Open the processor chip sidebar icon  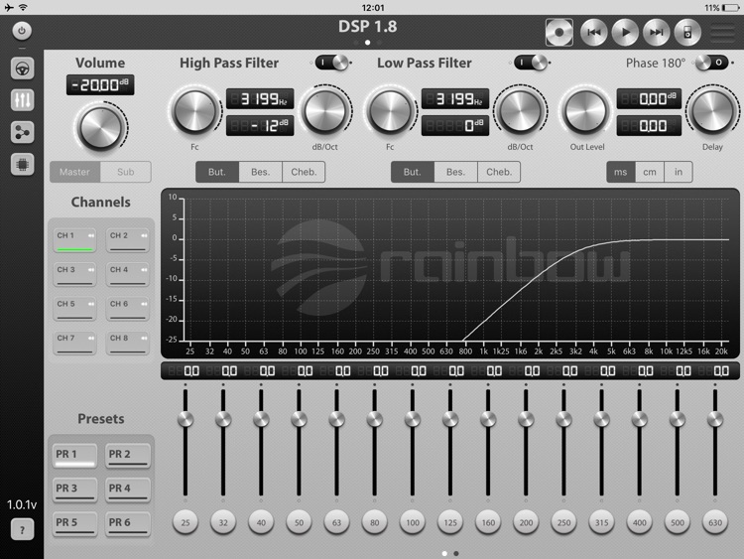(x=22, y=165)
